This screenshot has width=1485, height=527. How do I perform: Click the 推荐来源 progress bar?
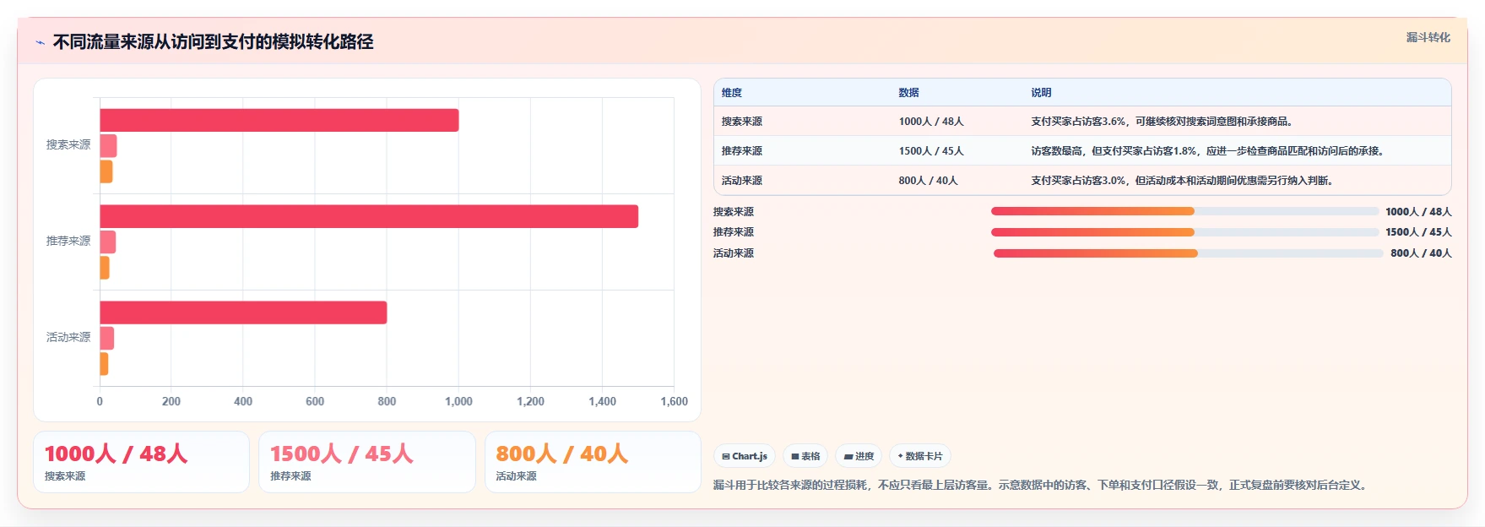1184,232
